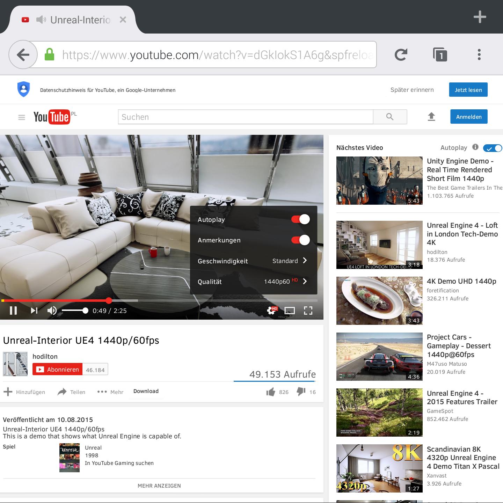The image size is (503, 503).
Task: Dislike the video with thumbs down
Action: 301,392
